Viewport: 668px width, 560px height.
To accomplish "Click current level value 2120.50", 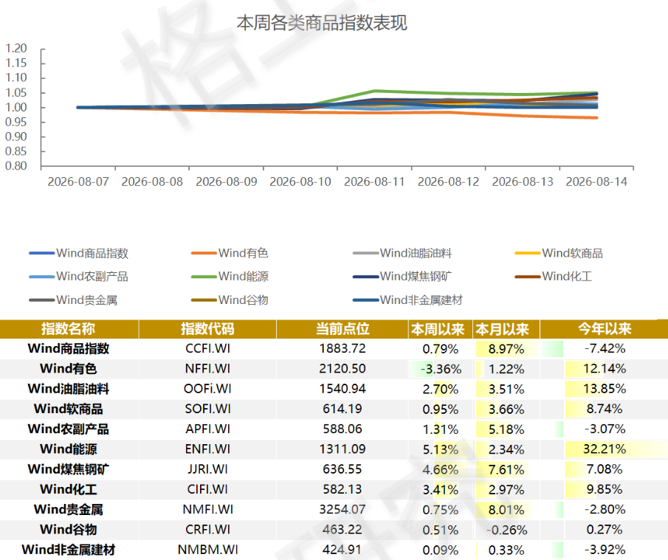I will click(x=342, y=369).
